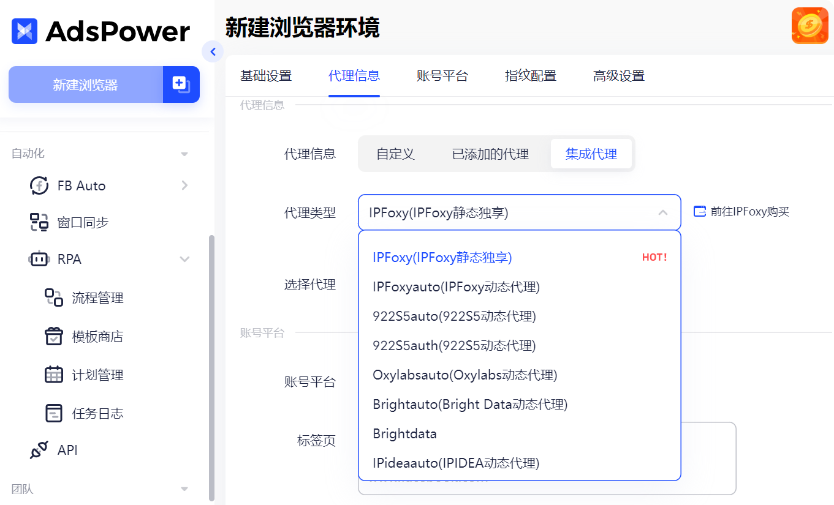
Task: Click the wallet icon next to 前往IPFoxy购买
Action: point(700,212)
